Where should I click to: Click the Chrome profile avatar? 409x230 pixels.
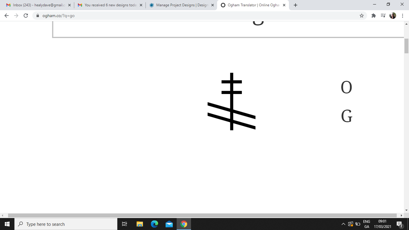coord(393,16)
